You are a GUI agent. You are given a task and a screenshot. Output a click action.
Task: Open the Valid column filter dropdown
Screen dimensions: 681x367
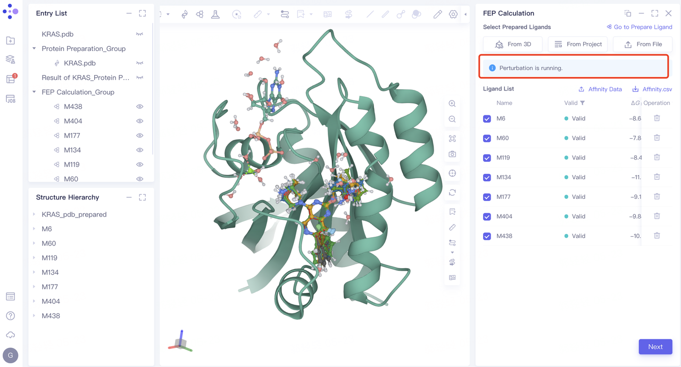583,103
